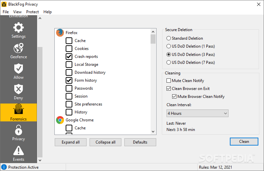Image resolution: width=264 pixels, height=171 pixels.
Task: Check the Site preferences checkbox
Action: pyautogui.click(x=69, y=104)
